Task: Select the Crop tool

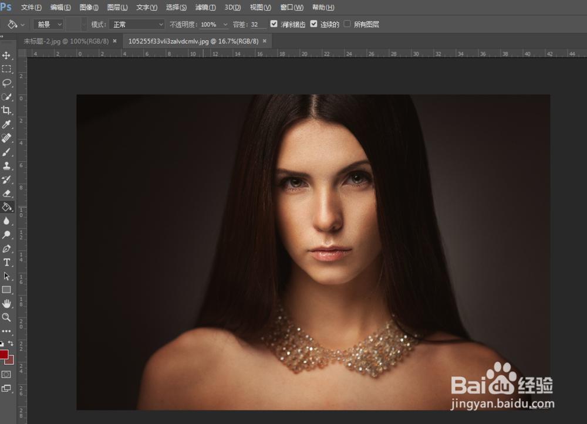Action: pos(6,110)
